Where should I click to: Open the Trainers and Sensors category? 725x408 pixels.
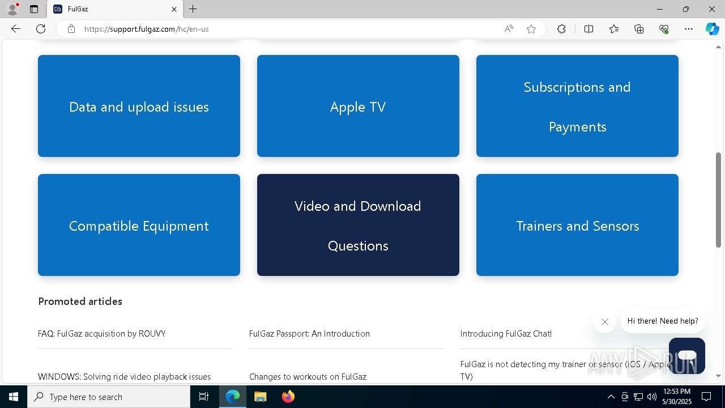coord(577,225)
